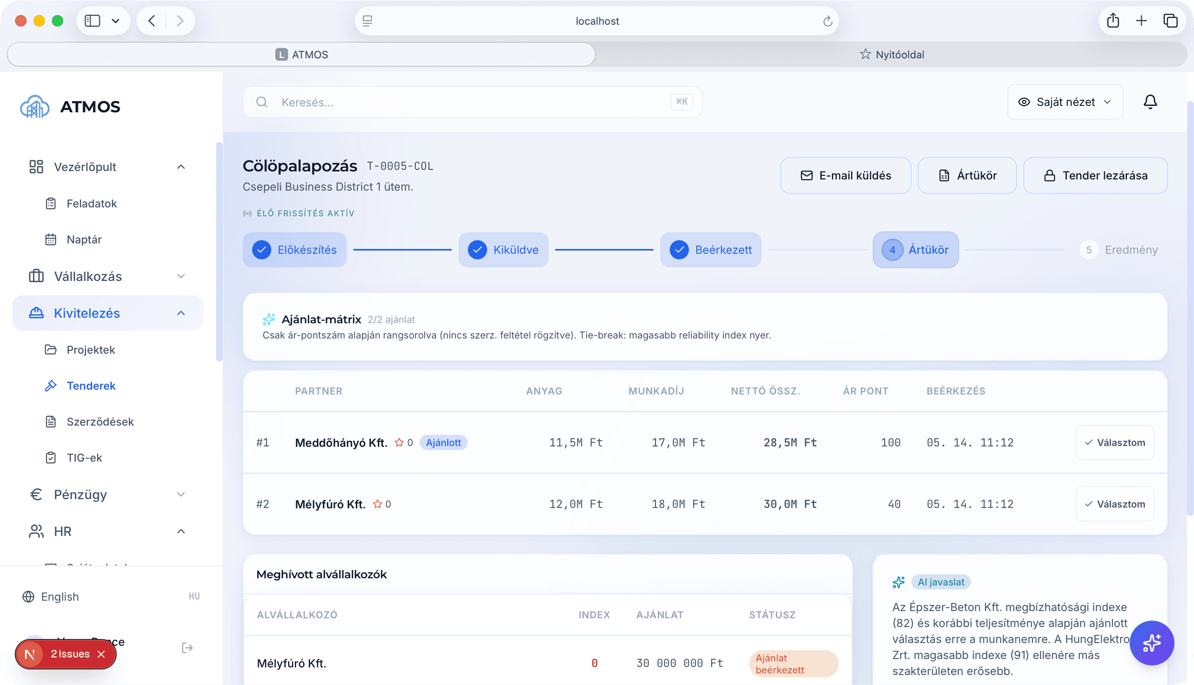Dismiss the 2 Issues badge with X

[101, 654]
